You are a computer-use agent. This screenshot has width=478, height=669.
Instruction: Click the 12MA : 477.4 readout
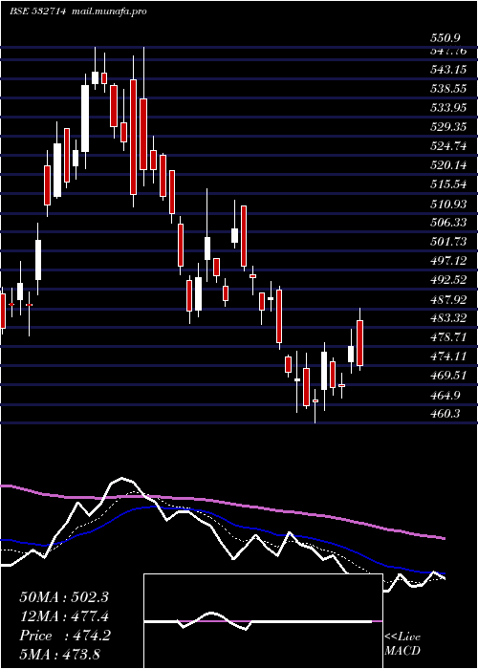click(x=64, y=616)
